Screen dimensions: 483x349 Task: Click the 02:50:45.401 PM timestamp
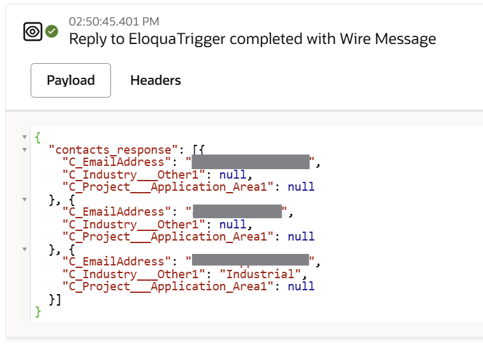tap(114, 22)
